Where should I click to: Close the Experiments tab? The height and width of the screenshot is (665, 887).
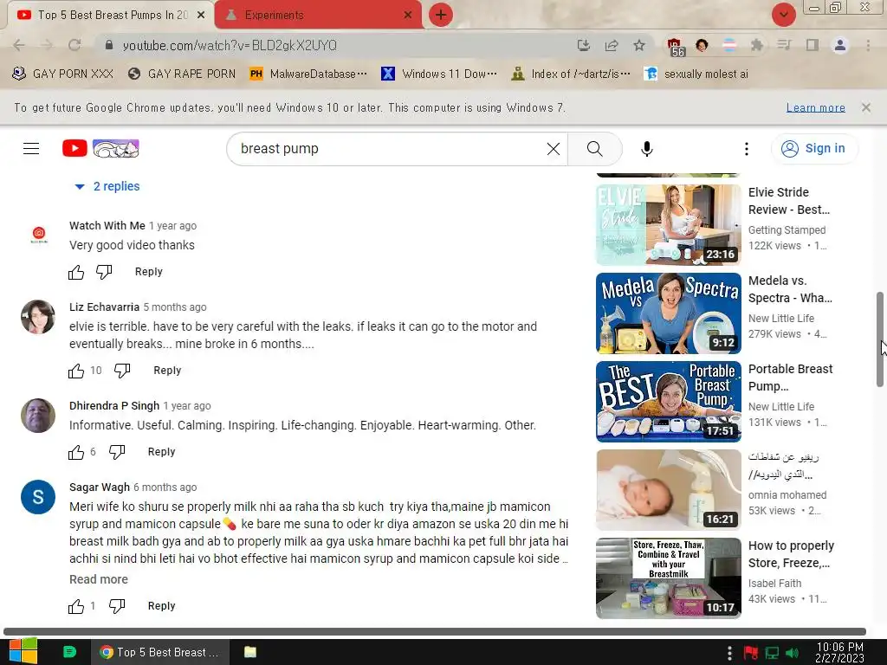(x=408, y=16)
